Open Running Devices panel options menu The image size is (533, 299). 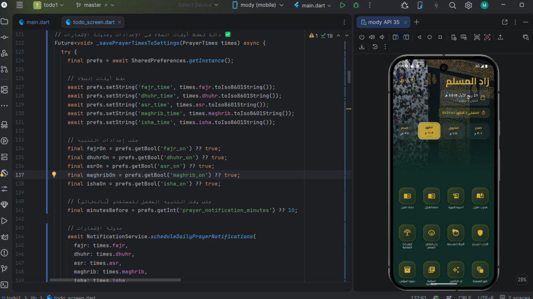coord(515,22)
